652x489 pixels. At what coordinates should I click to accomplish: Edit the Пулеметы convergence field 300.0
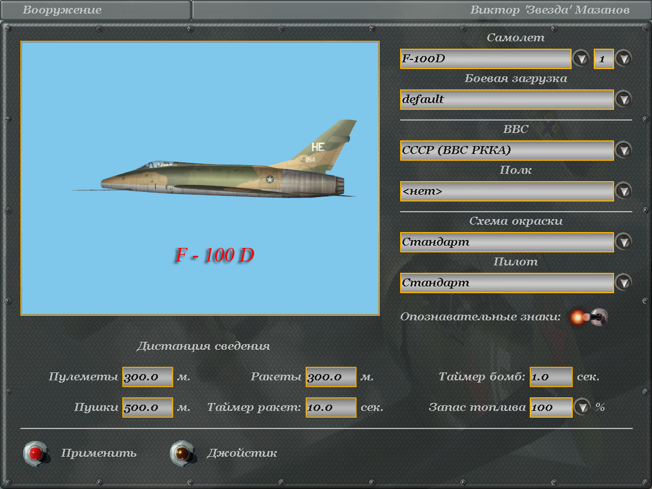click(x=148, y=377)
